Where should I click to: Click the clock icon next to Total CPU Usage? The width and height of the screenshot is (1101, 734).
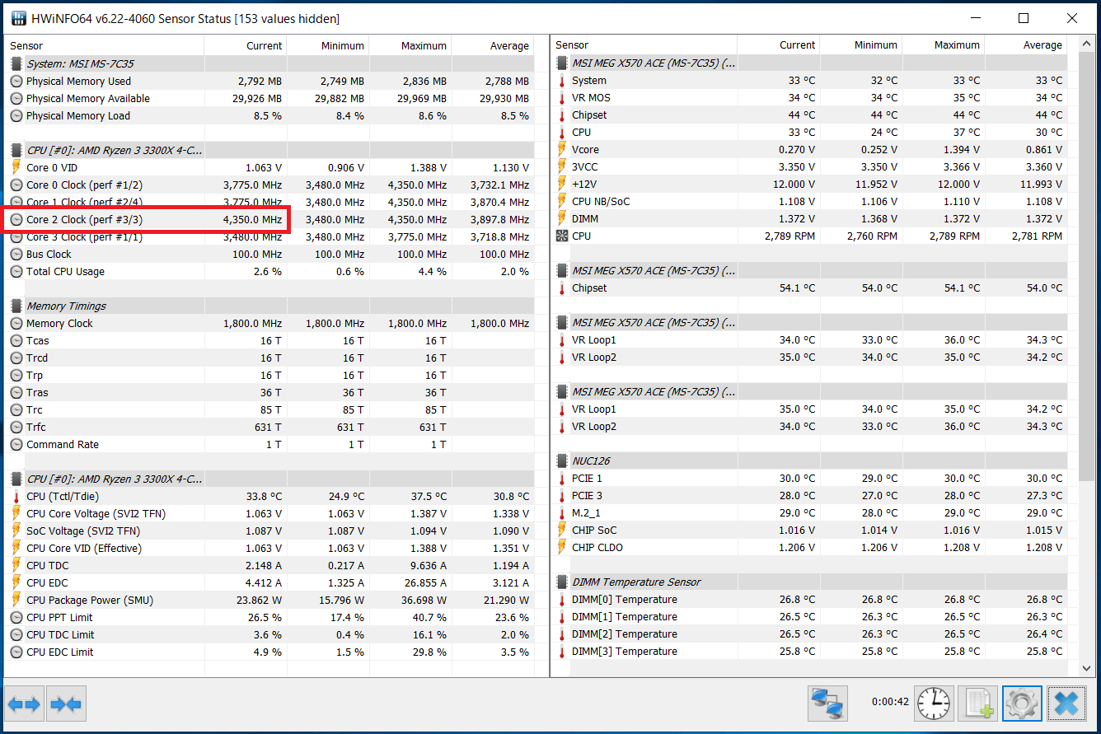click(x=16, y=272)
